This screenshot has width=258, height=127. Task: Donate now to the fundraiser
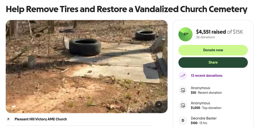pyautogui.click(x=213, y=50)
